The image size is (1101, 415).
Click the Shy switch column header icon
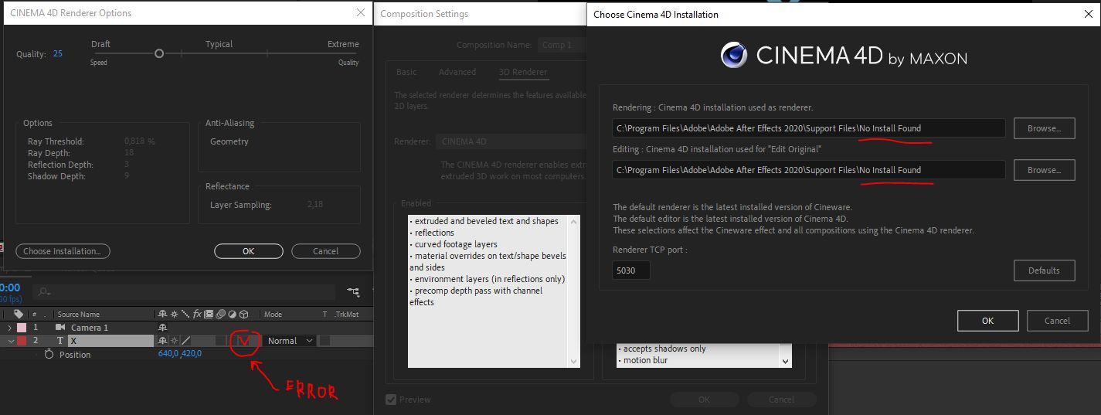click(162, 315)
